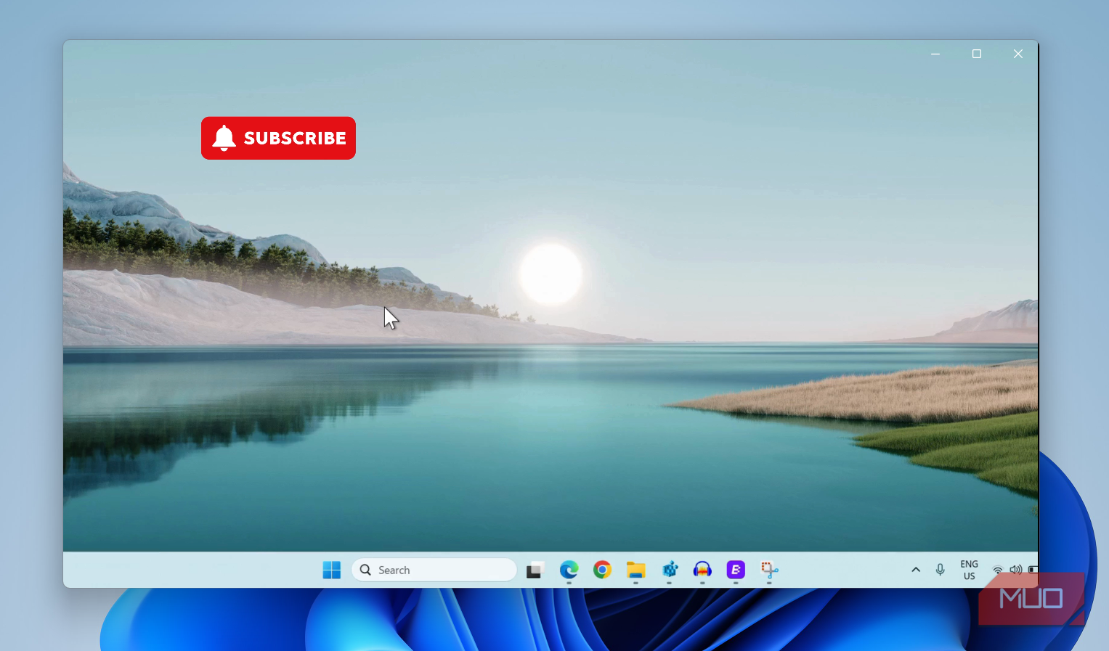The height and width of the screenshot is (651, 1109).
Task: Launch Microsoft Edge from the taskbar
Action: (x=569, y=570)
